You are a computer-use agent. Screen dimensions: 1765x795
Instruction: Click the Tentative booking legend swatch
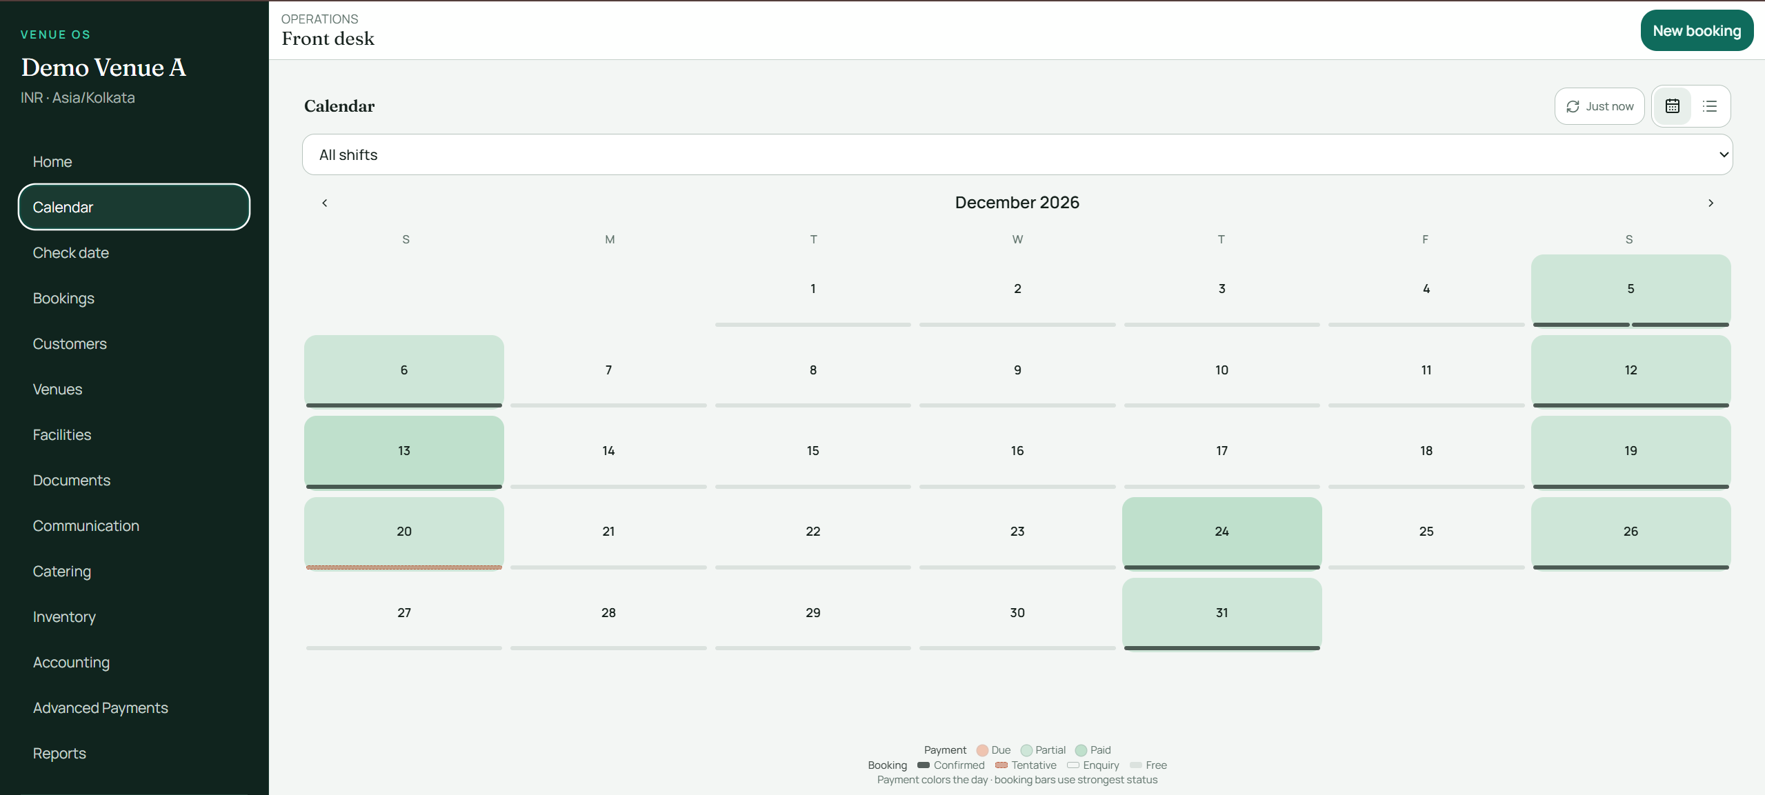click(1001, 765)
